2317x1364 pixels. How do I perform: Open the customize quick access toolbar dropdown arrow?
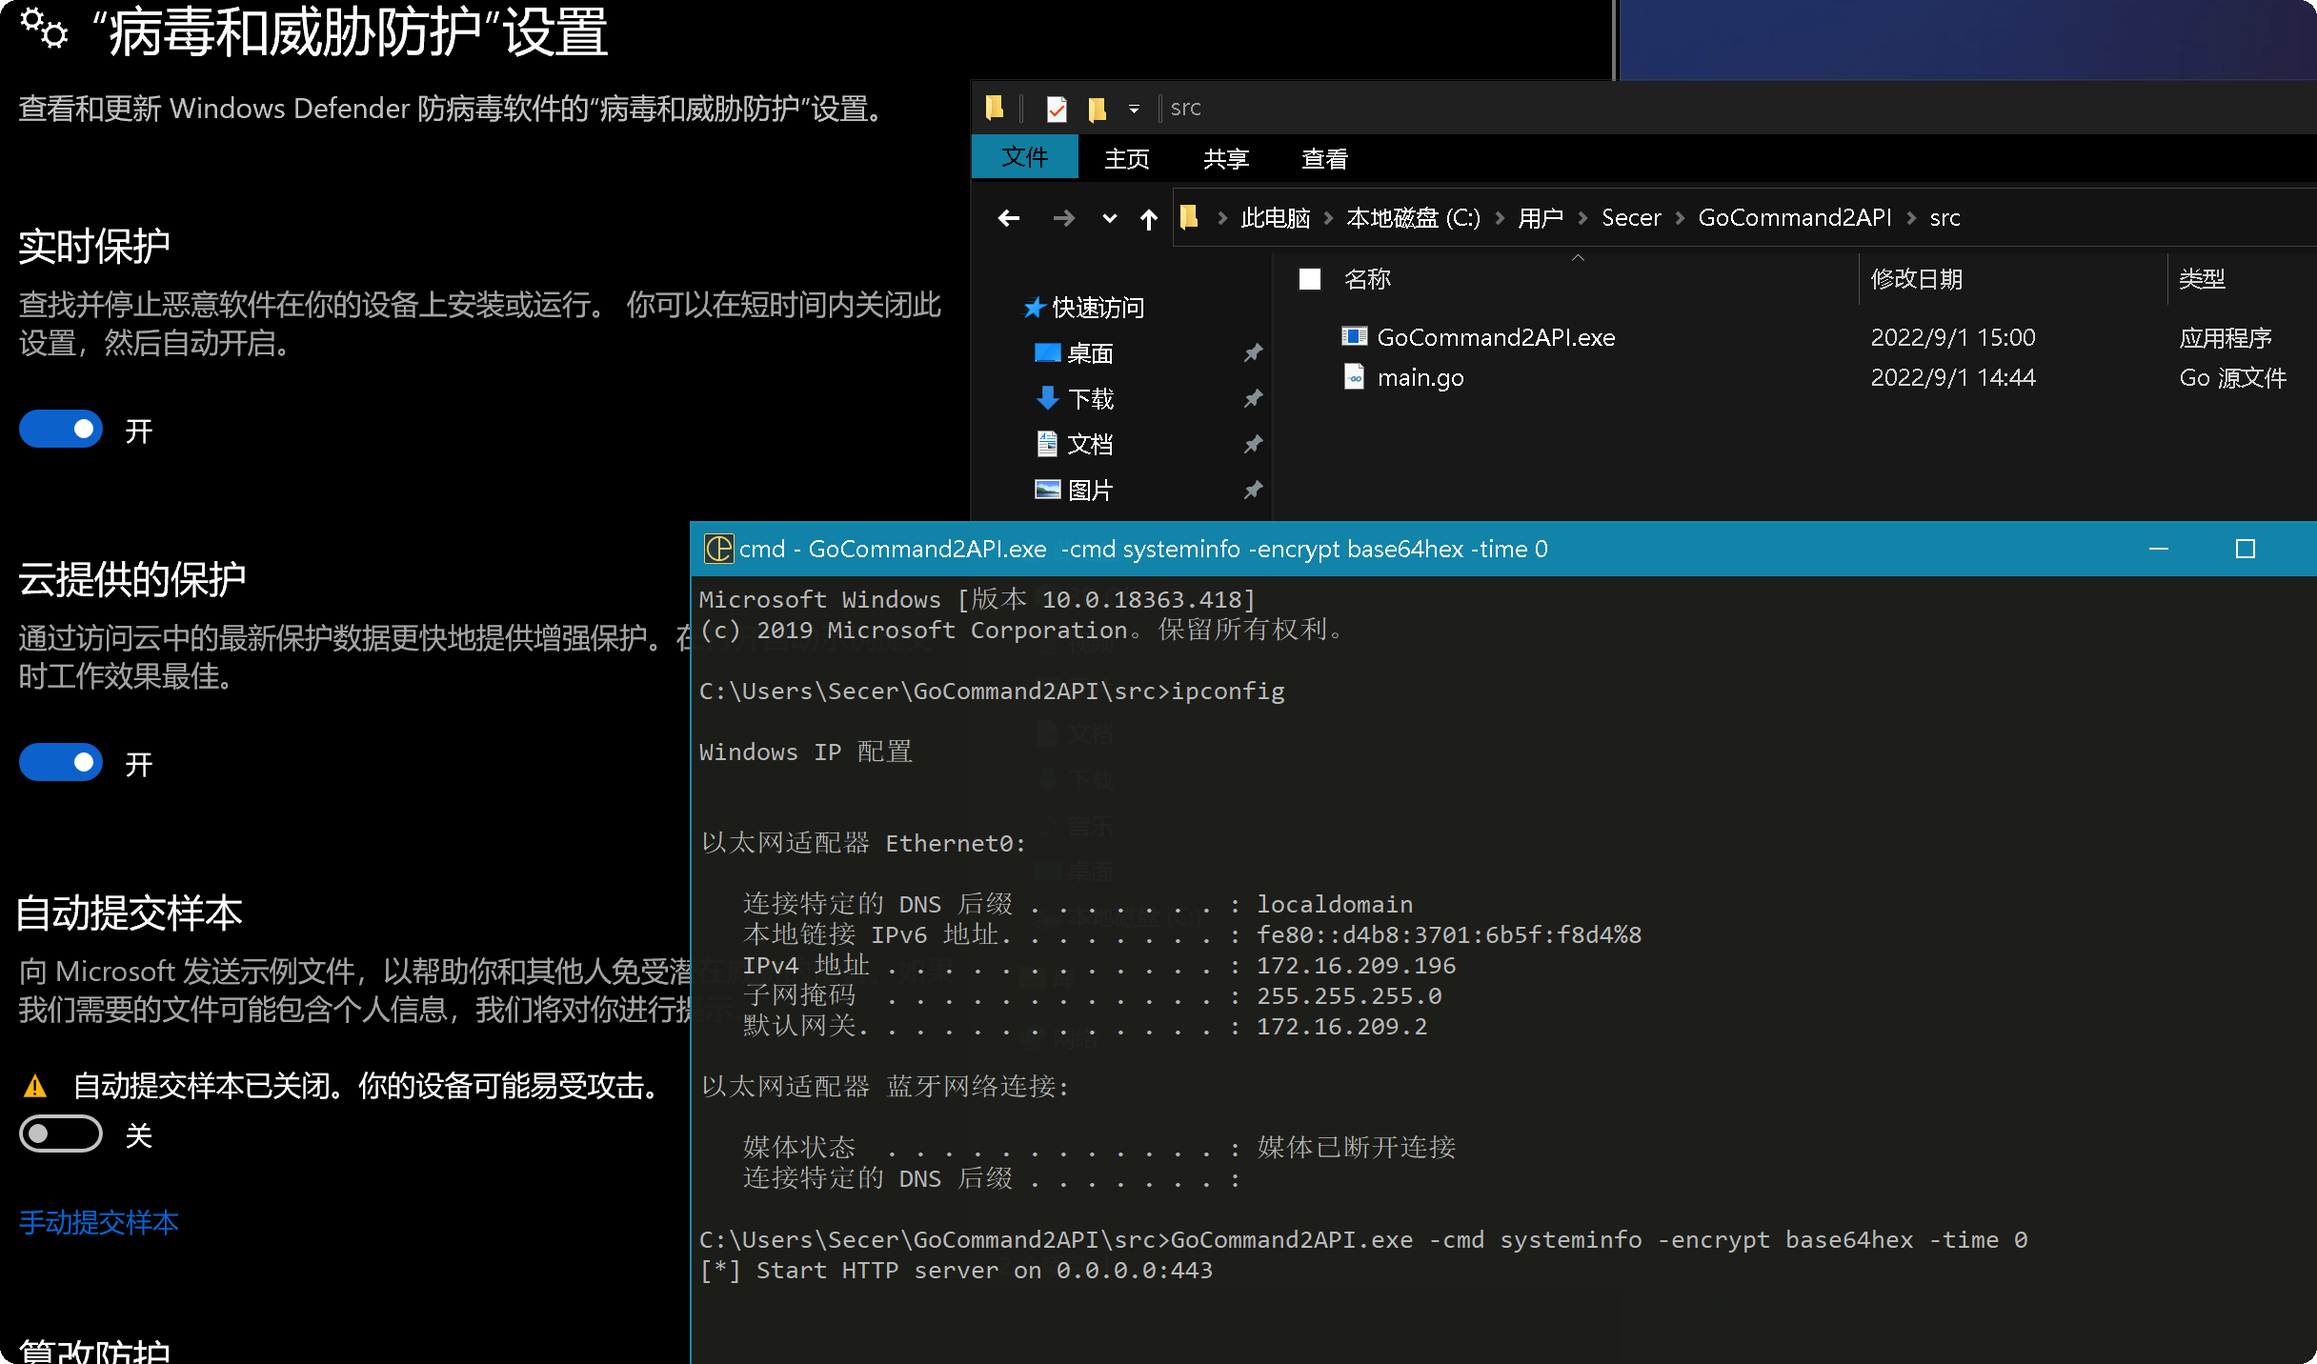tap(1134, 109)
